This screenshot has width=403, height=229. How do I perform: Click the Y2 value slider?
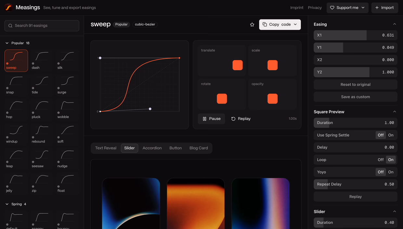[x=355, y=72]
